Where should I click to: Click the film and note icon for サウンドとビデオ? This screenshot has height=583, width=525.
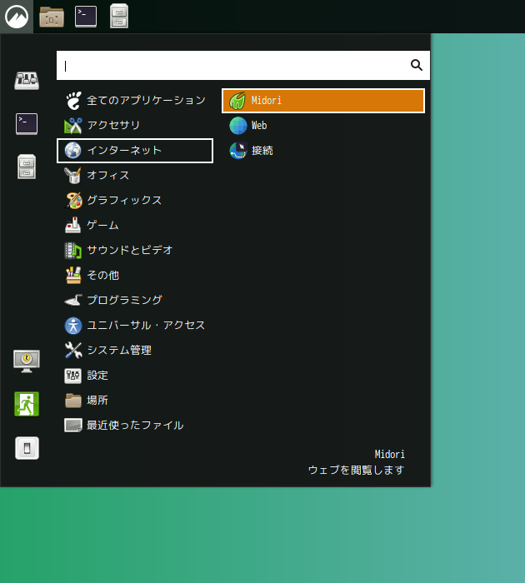73,250
